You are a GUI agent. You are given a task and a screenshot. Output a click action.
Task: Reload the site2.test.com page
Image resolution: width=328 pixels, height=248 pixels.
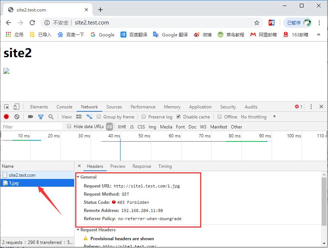[x=32, y=23]
